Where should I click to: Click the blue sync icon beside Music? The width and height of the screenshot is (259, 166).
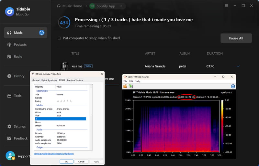click(x=42, y=33)
